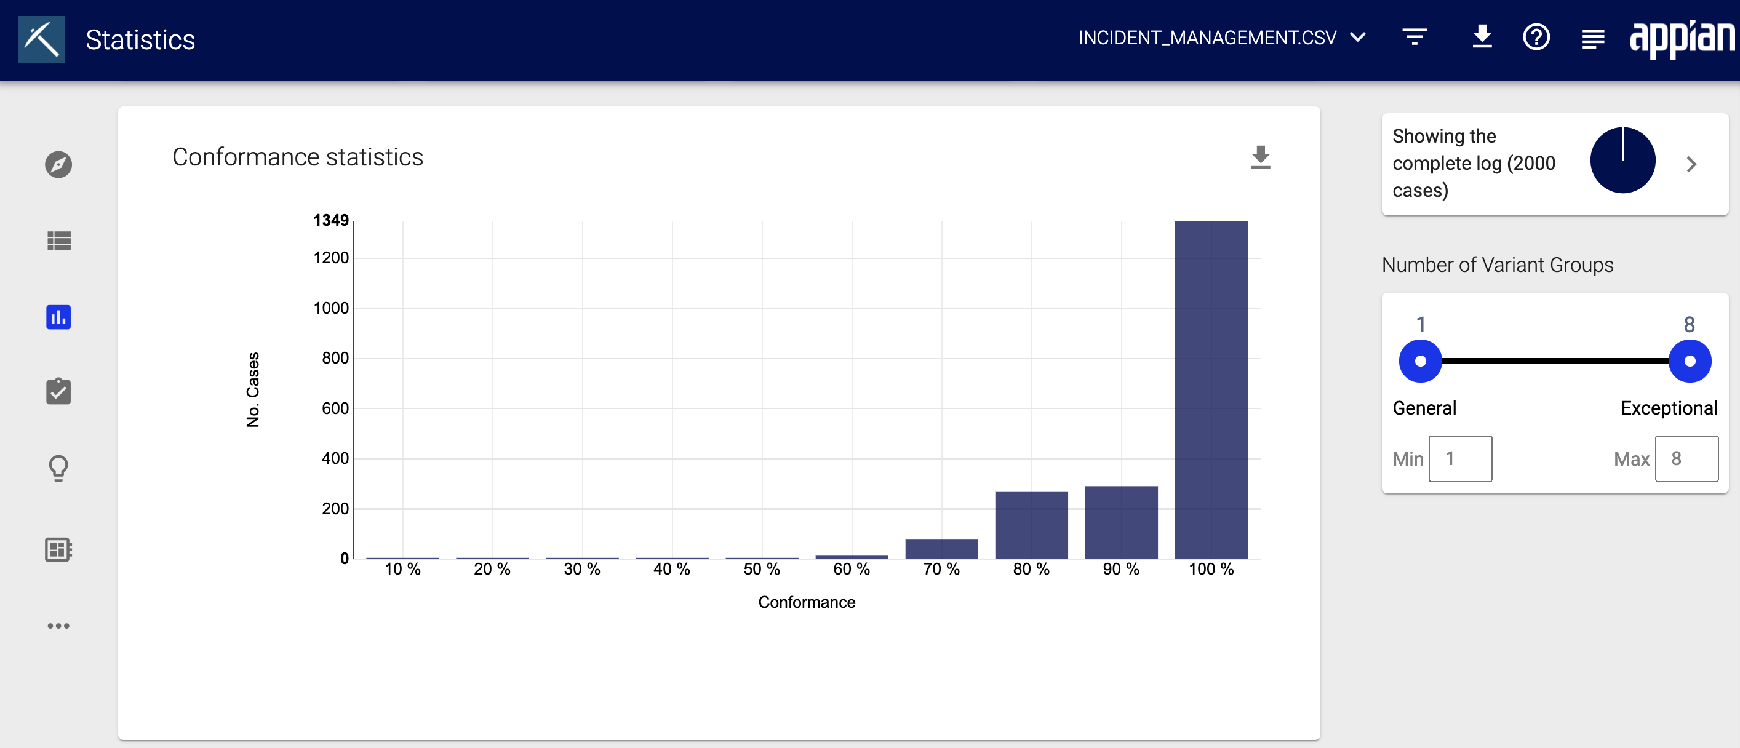Open the filter settings icon in header
Screen dimensions: 1740x748
point(1415,37)
